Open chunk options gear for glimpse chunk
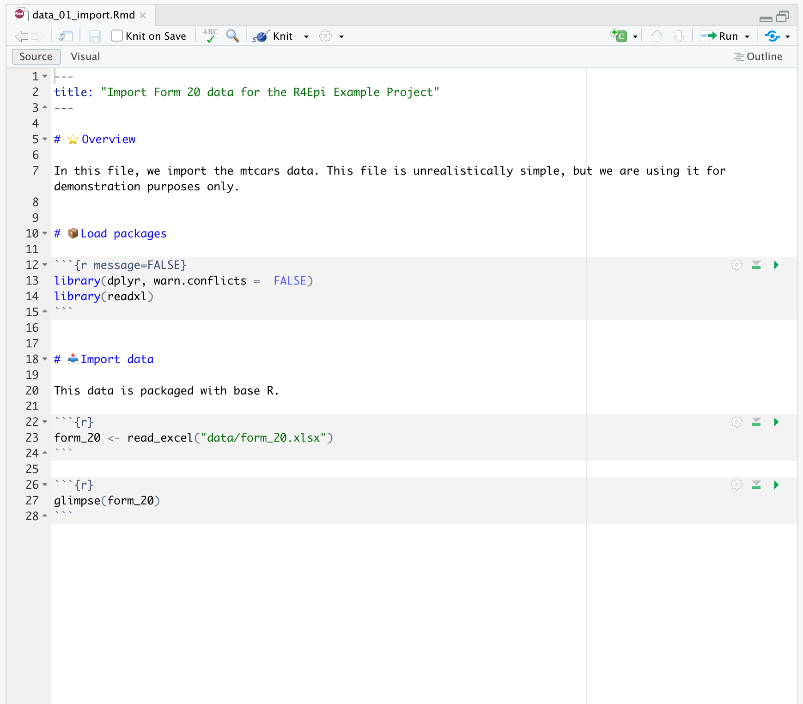Screen dimensions: 803x704 737,485
